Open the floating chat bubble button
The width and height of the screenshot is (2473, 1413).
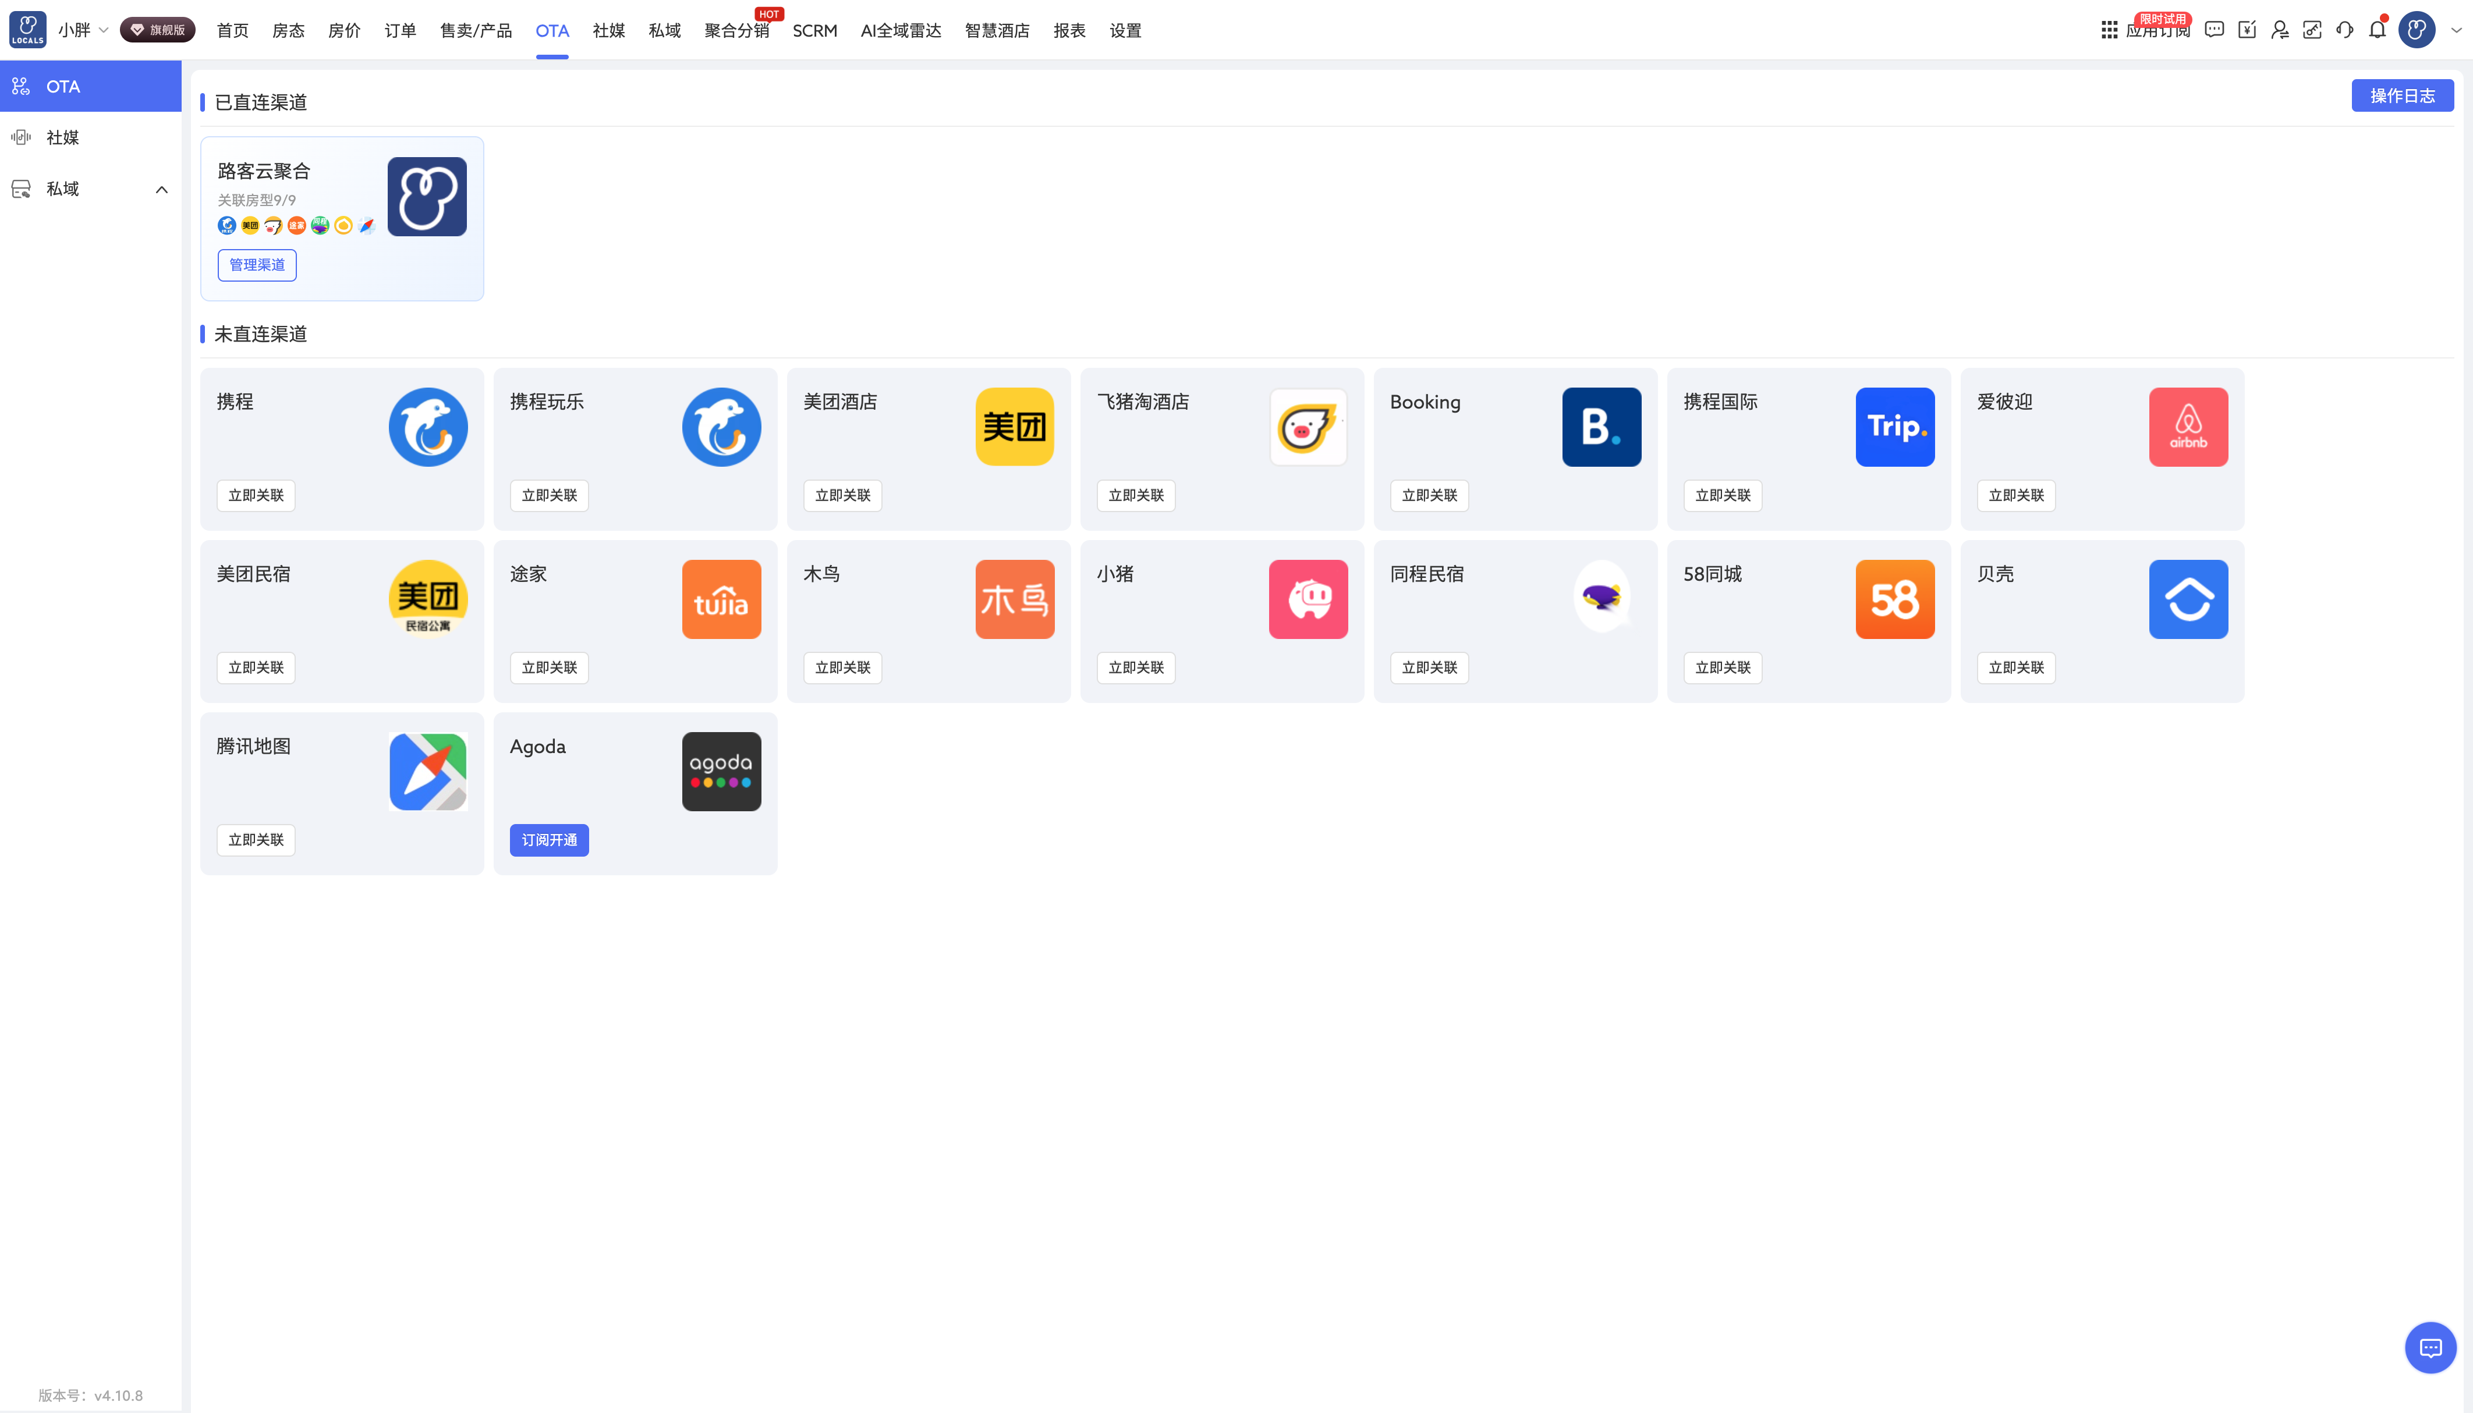coord(2431,1347)
